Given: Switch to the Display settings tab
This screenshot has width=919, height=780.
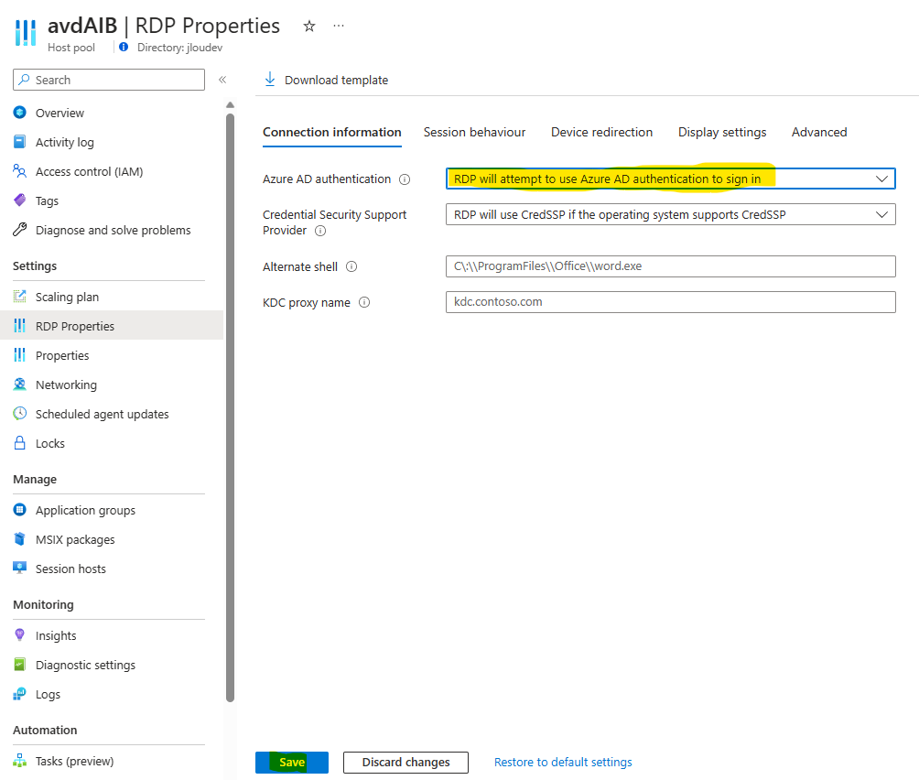Looking at the screenshot, I should (x=722, y=133).
